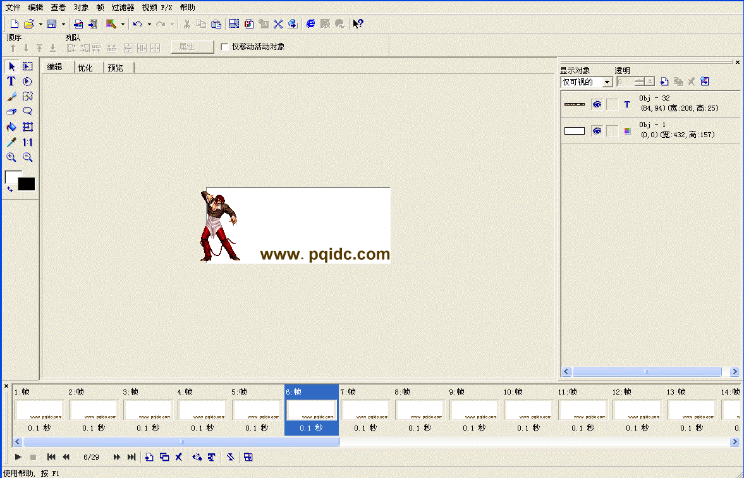Viewport: 744px width, 478px height.
Task: Click the 1:1 actual size tool
Action: (28, 142)
